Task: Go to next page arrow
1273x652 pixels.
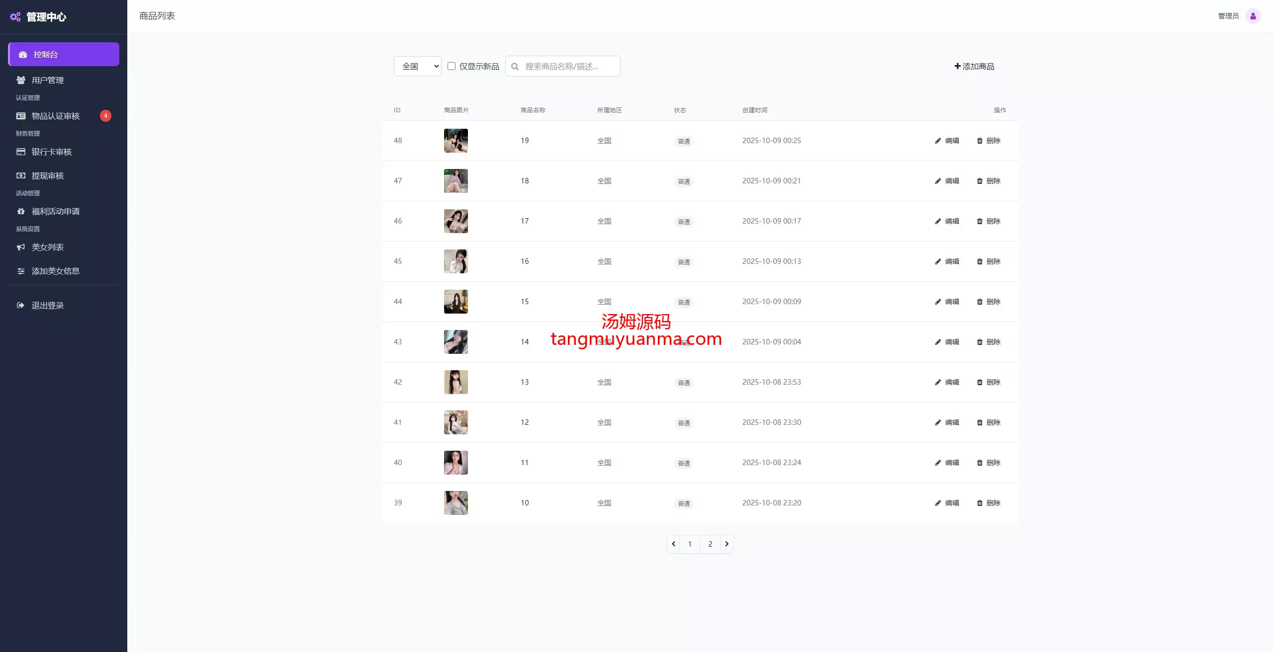Action: pyautogui.click(x=727, y=544)
